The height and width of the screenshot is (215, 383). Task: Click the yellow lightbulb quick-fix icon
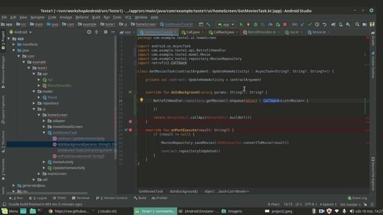[x=141, y=100]
